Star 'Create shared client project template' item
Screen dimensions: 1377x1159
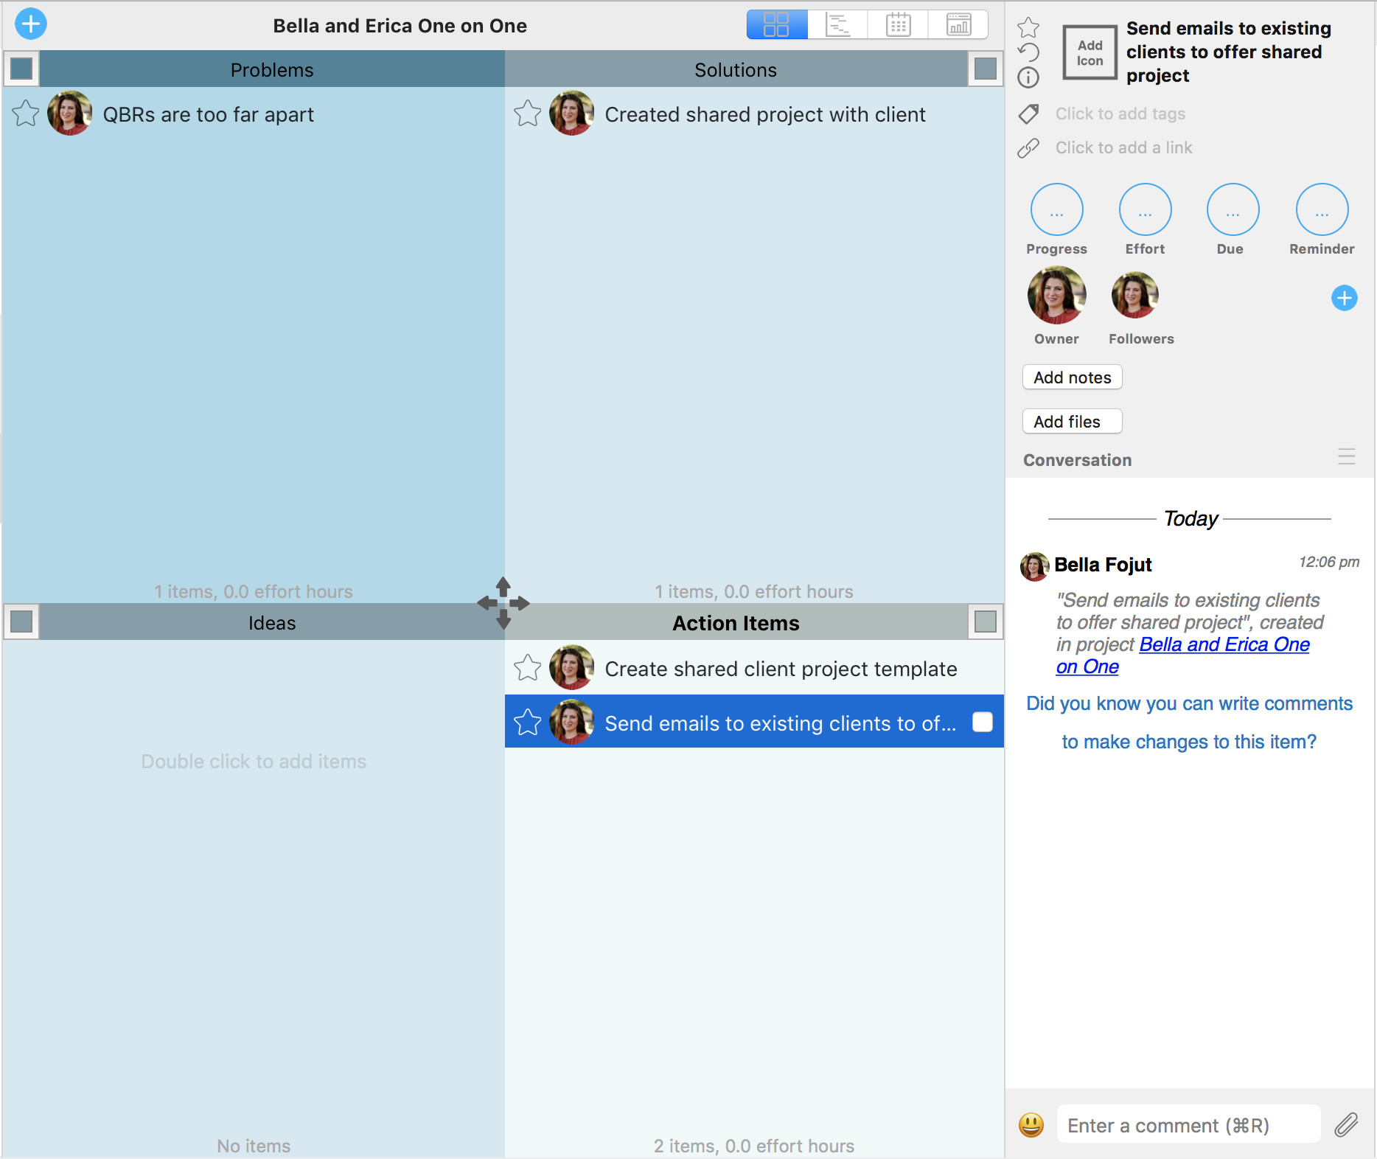click(x=528, y=668)
